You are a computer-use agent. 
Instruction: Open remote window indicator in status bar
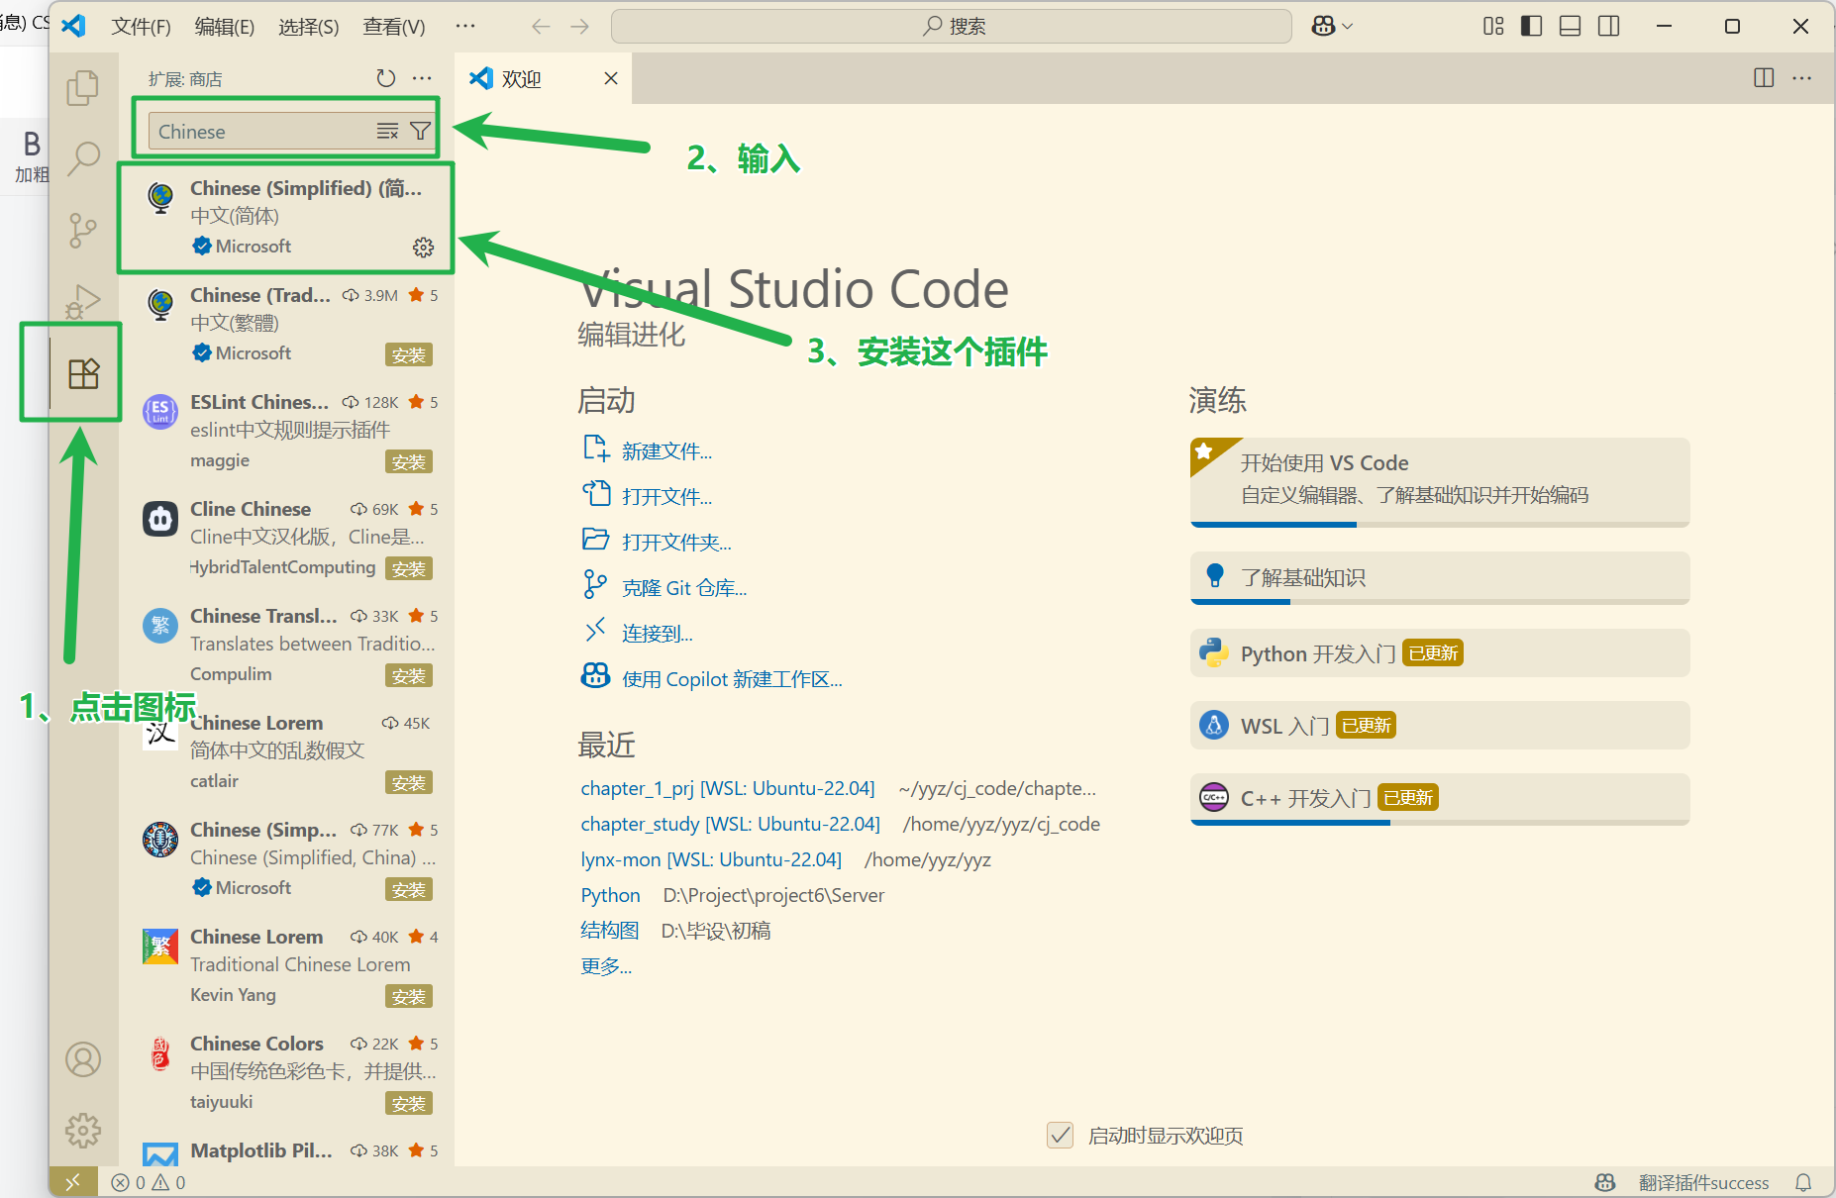click(73, 1182)
